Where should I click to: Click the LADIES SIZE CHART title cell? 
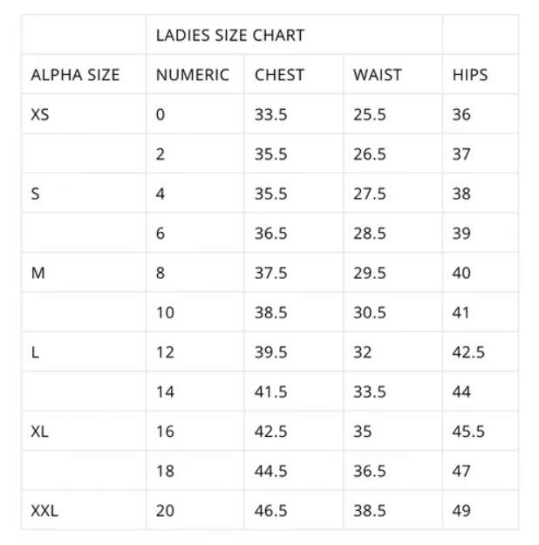coord(294,35)
